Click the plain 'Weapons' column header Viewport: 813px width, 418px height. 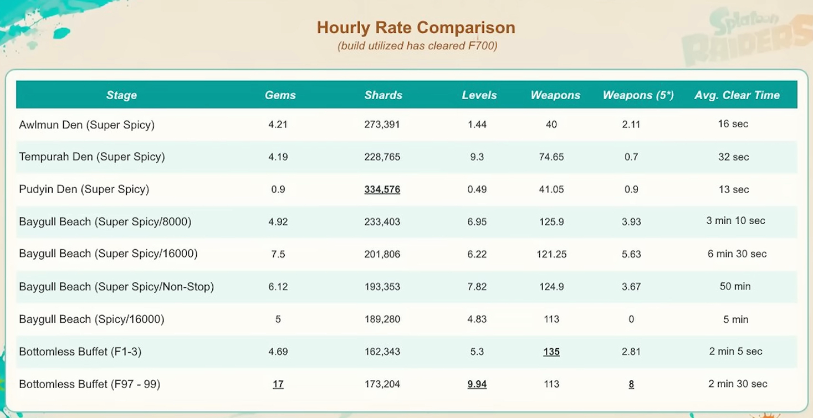555,95
